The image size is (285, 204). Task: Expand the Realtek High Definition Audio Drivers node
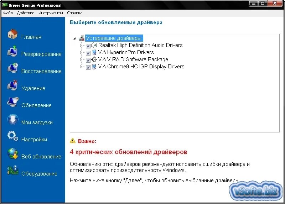point(81,46)
